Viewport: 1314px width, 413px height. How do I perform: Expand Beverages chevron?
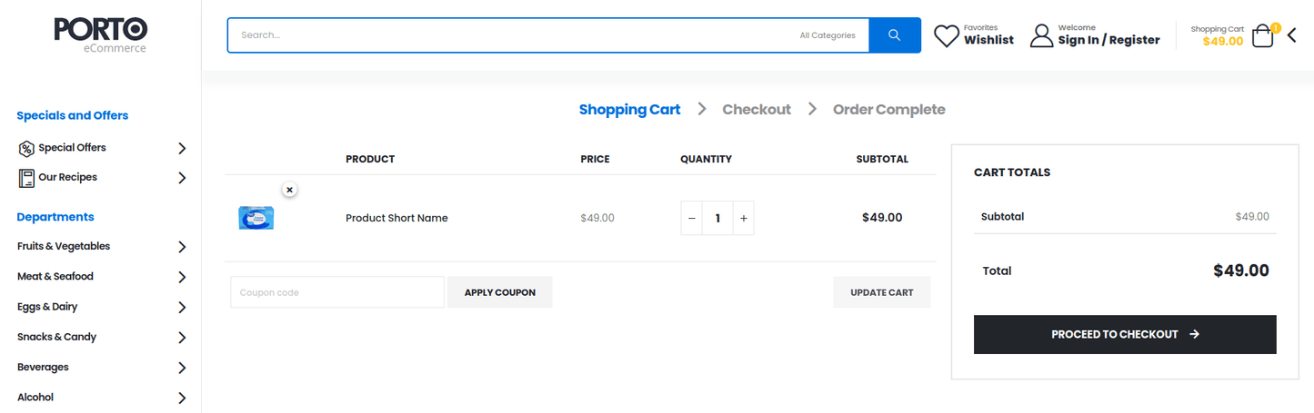pos(182,368)
